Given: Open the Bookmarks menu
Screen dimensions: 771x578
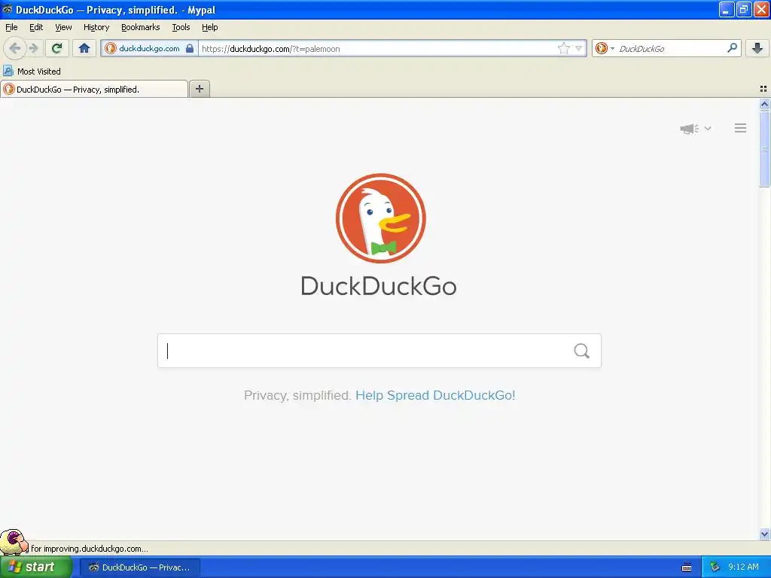Looking at the screenshot, I should pos(141,27).
